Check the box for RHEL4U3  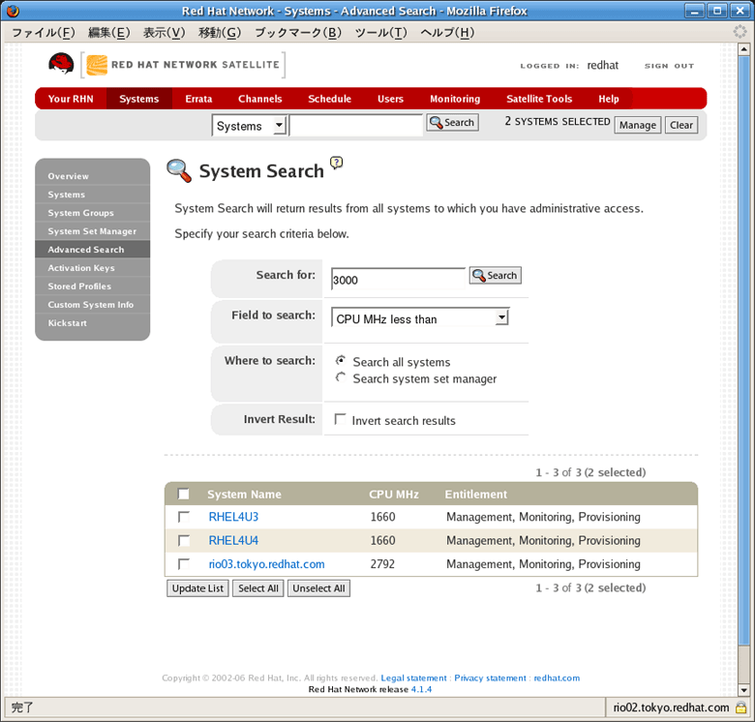pyautogui.click(x=184, y=517)
